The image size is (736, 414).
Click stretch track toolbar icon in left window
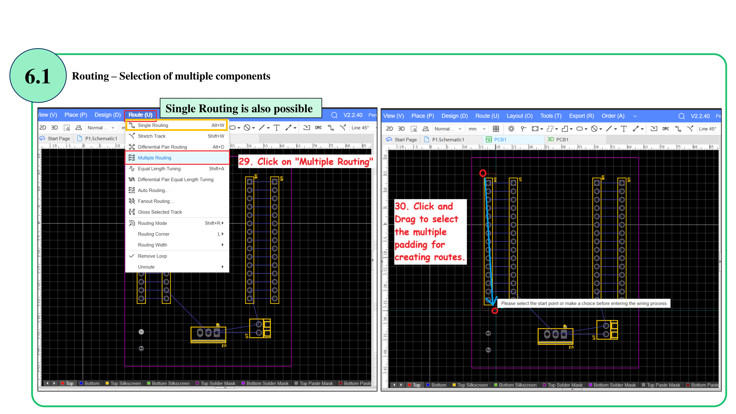pos(343,128)
